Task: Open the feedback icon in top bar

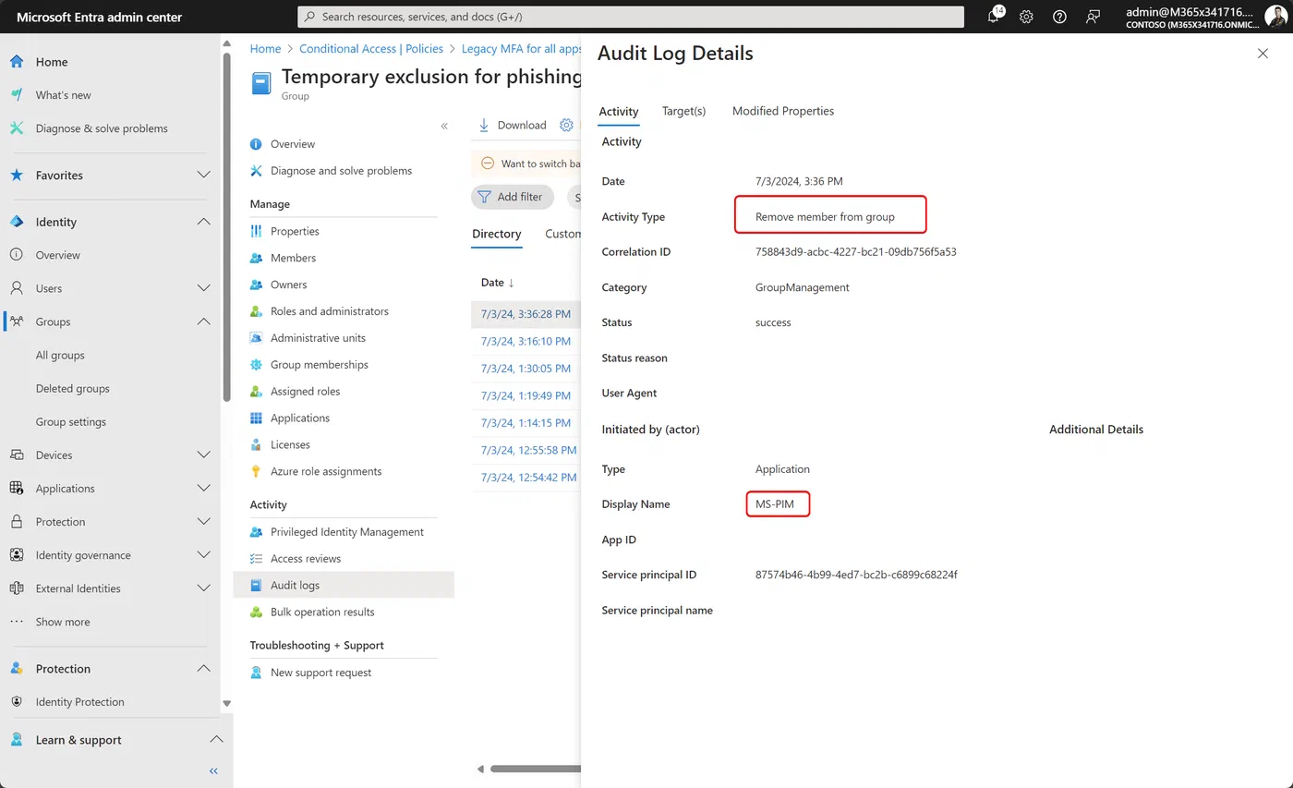Action: [1094, 17]
